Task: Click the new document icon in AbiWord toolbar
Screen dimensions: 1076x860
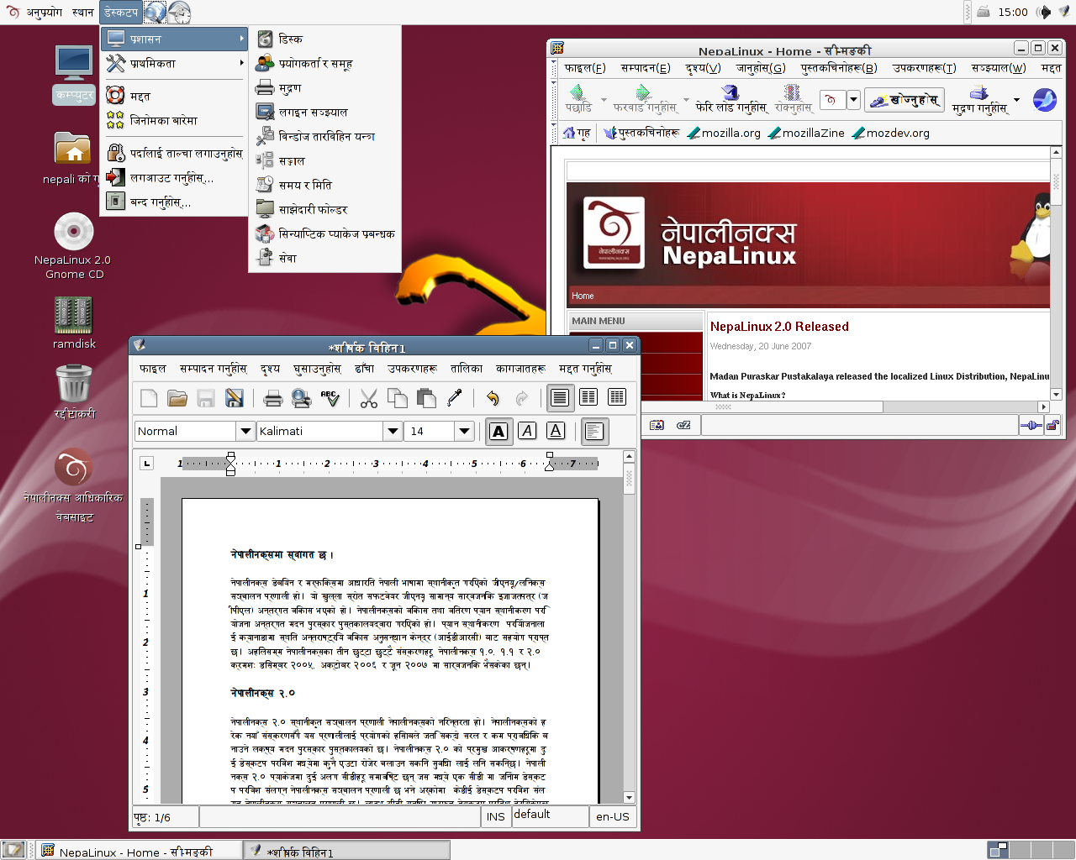Action: 149,398
